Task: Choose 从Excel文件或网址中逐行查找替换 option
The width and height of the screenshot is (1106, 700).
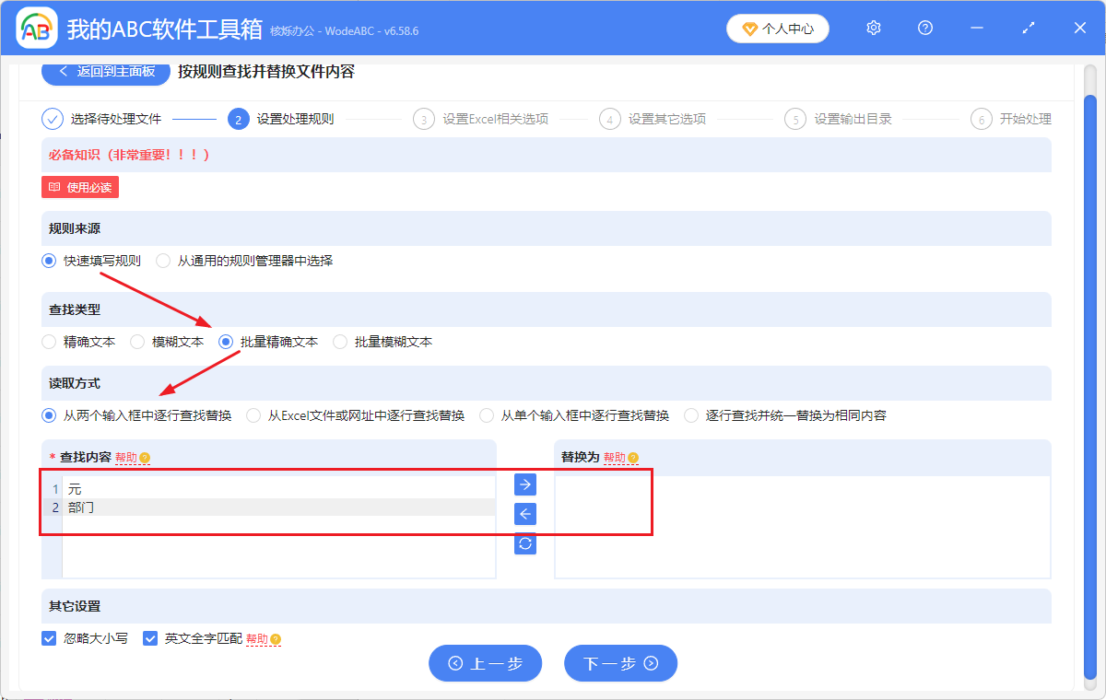Action: [x=253, y=414]
